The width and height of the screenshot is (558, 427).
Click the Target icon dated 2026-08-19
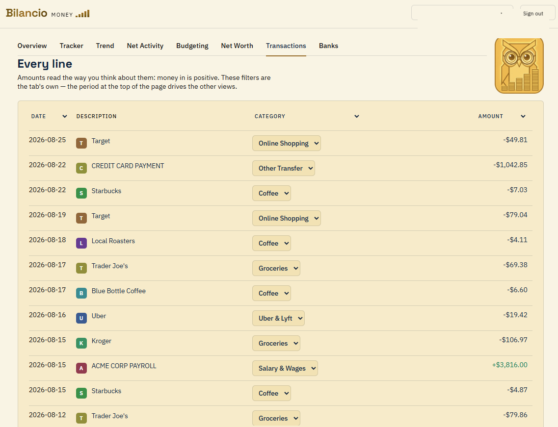[x=81, y=218]
